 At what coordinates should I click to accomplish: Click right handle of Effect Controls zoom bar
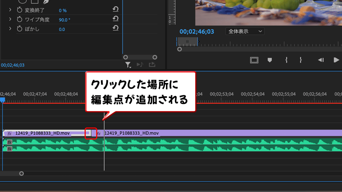pos(155,57)
